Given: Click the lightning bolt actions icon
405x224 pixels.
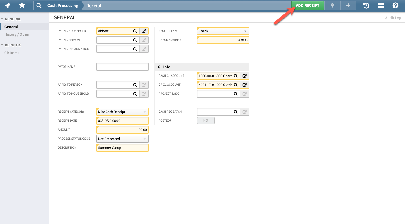Looking at the screenshot, I should (x=332, y=5).
